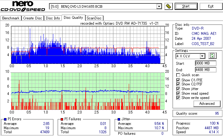Uncheck Show C1/PIE

click(x=178, y=80)
